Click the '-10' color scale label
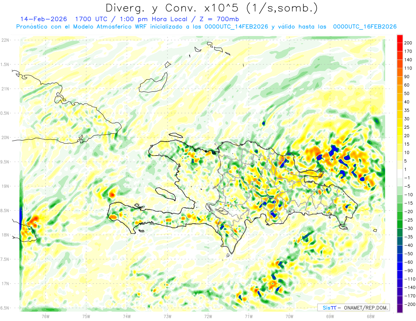 pos(409,195)
